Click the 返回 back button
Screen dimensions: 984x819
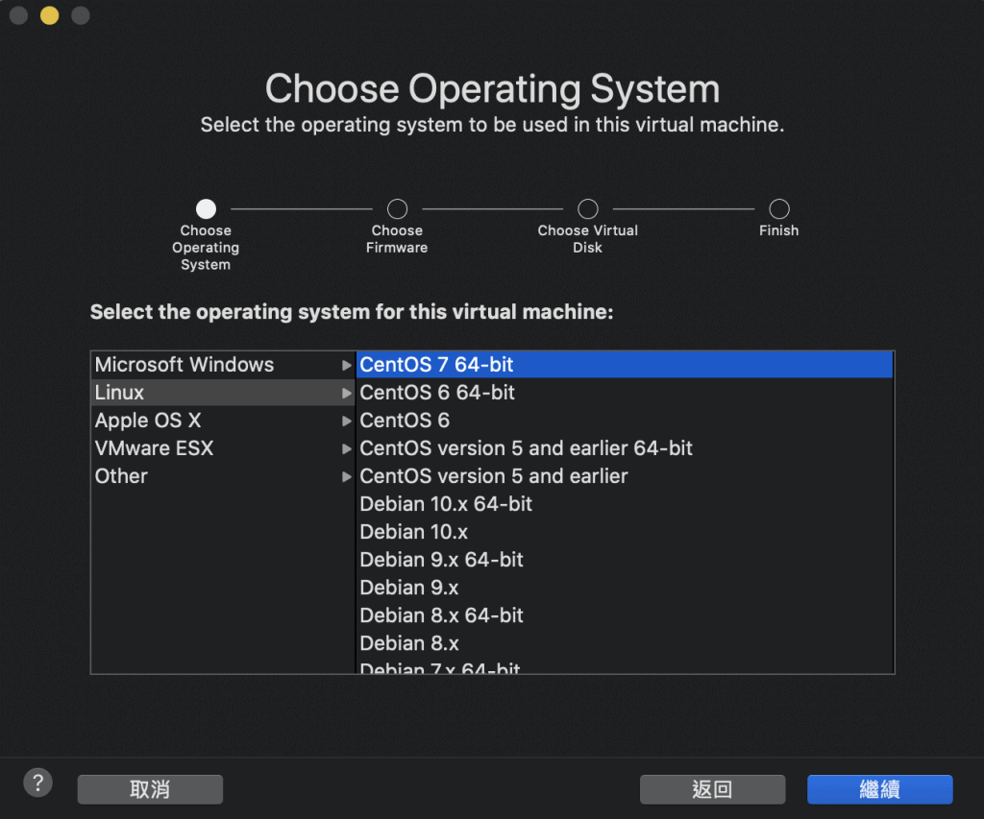(712, 789)
